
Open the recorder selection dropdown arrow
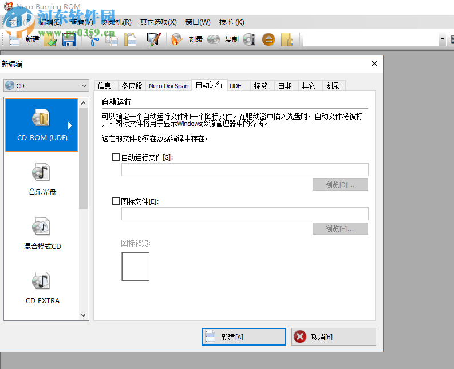point(442,39)
